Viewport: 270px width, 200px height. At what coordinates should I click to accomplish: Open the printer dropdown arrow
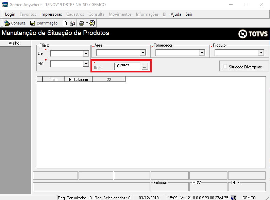pyautogui.click(x=87, y=23)
